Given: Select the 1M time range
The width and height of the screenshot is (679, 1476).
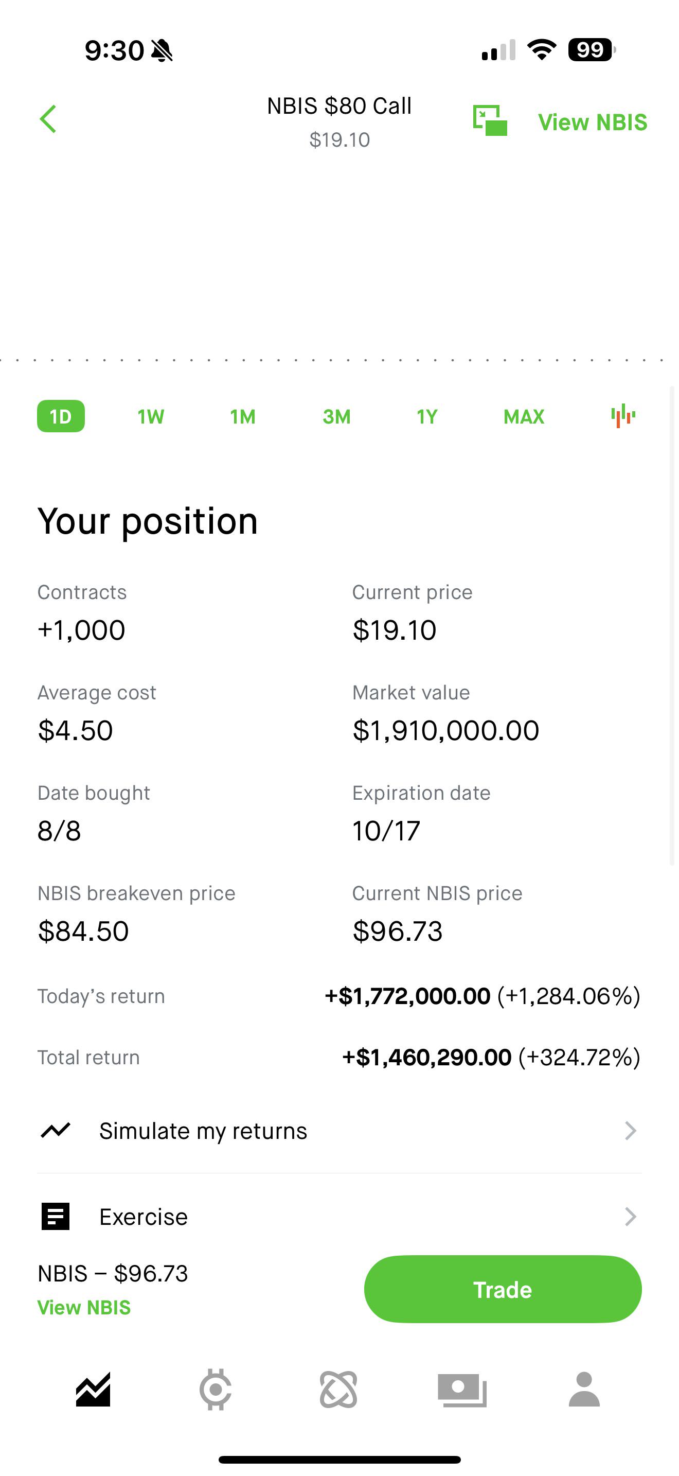Looking at the screenshot, I should 243,416.
